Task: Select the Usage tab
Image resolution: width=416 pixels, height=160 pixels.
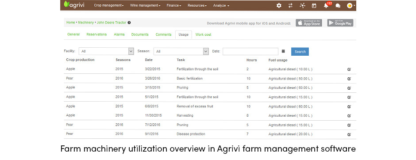Action: point(184,35)
